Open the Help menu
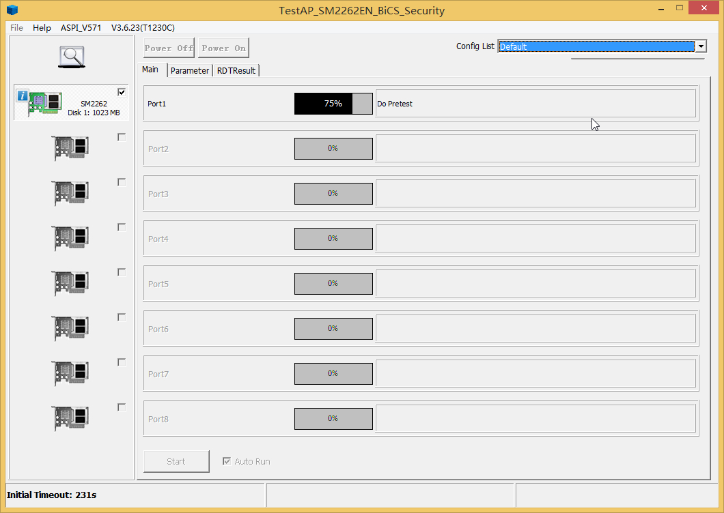This screenshot has height=513, width=724. [x=42, y=27]
